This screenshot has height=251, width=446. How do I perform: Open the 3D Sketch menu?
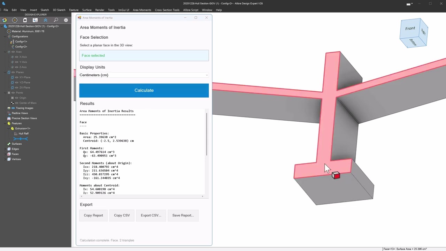(x=59, y=10)
